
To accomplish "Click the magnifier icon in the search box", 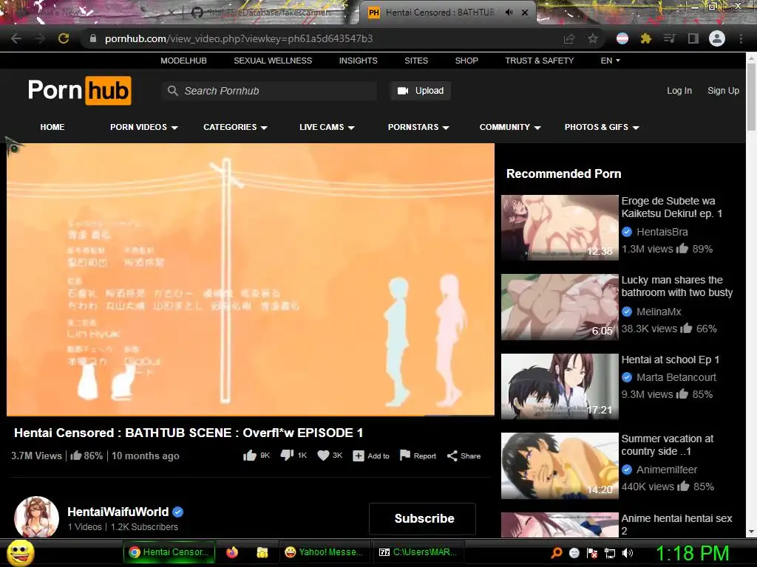I will coord(172,91).
